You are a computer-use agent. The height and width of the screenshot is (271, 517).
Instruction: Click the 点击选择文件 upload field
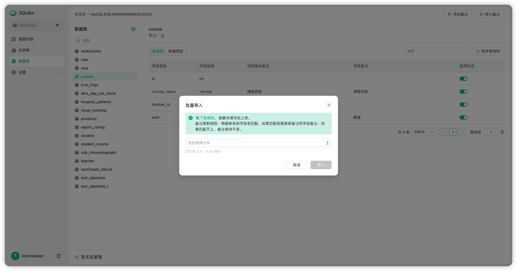[x=258, y=142]
